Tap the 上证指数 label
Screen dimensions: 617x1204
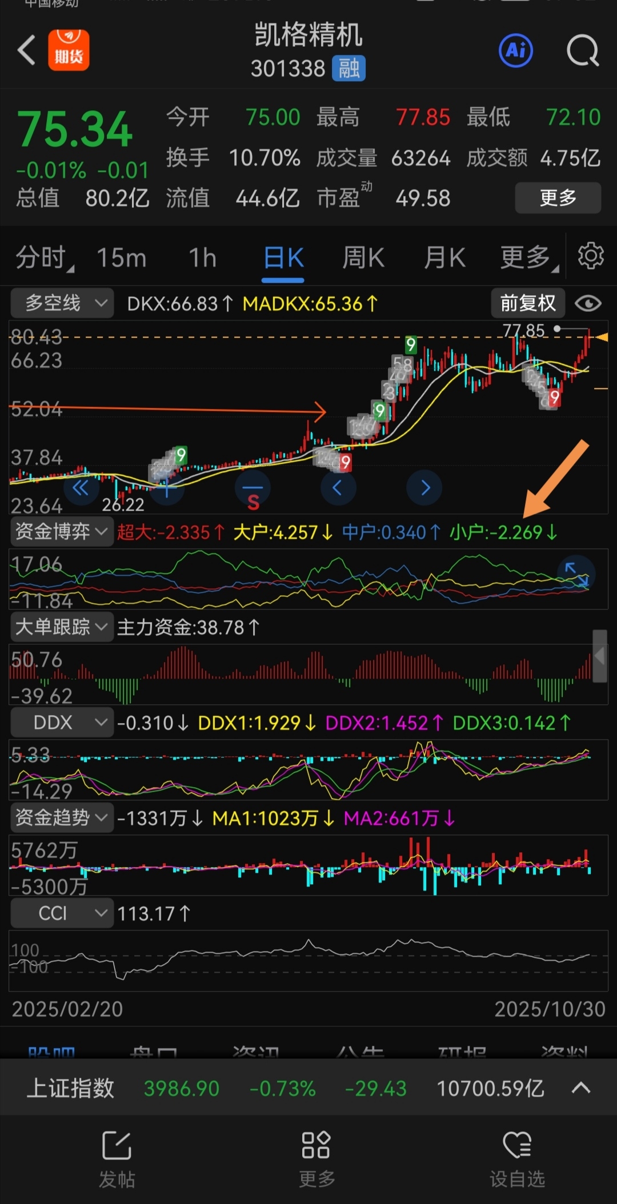pos(71,1088)
